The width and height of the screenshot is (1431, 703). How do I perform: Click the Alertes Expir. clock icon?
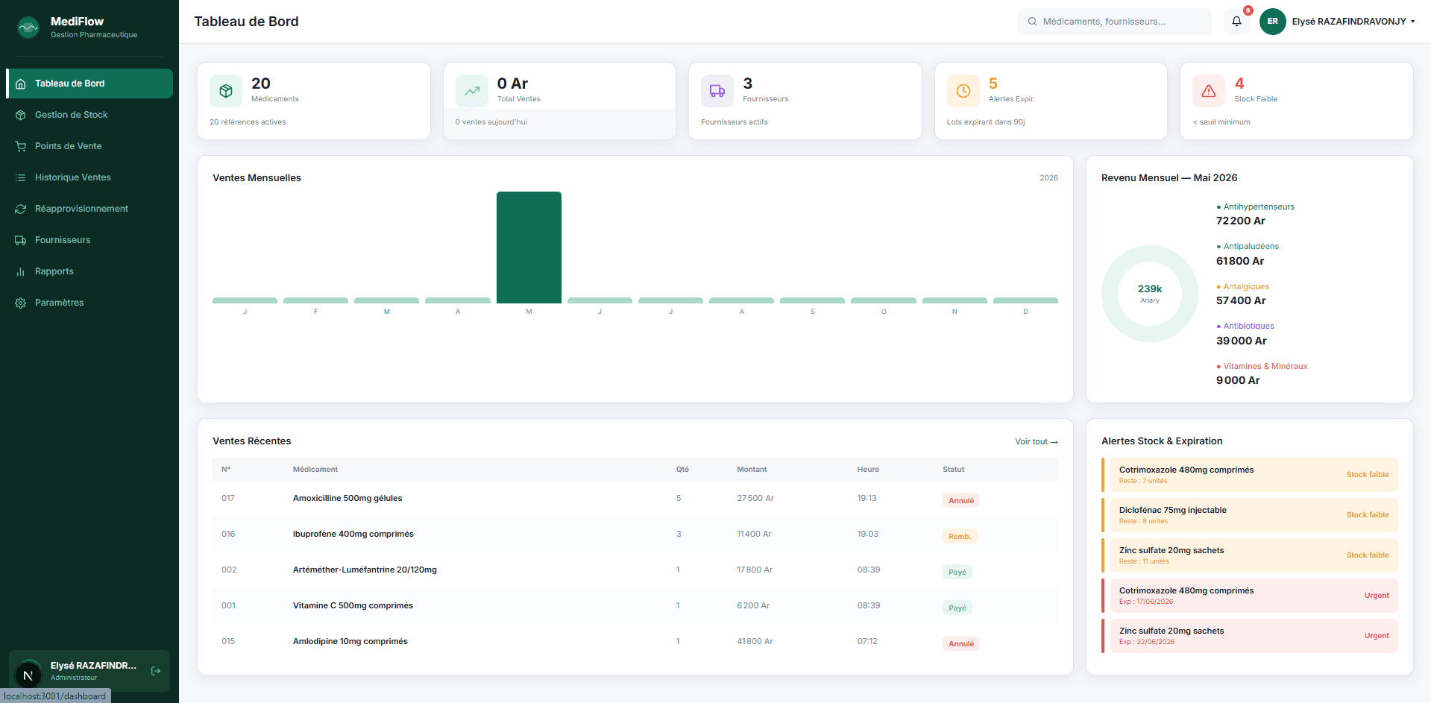click(x=963, y=91)
